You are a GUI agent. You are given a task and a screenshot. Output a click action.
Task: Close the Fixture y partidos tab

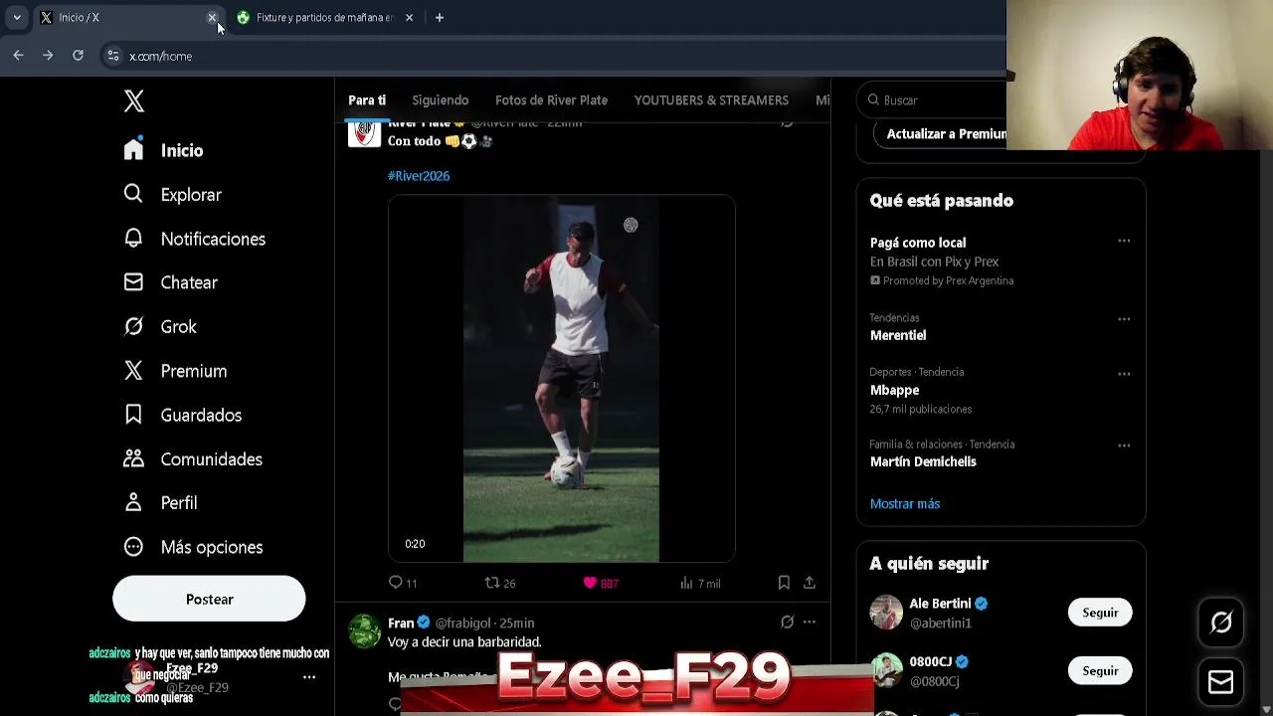tap(409, 17)
